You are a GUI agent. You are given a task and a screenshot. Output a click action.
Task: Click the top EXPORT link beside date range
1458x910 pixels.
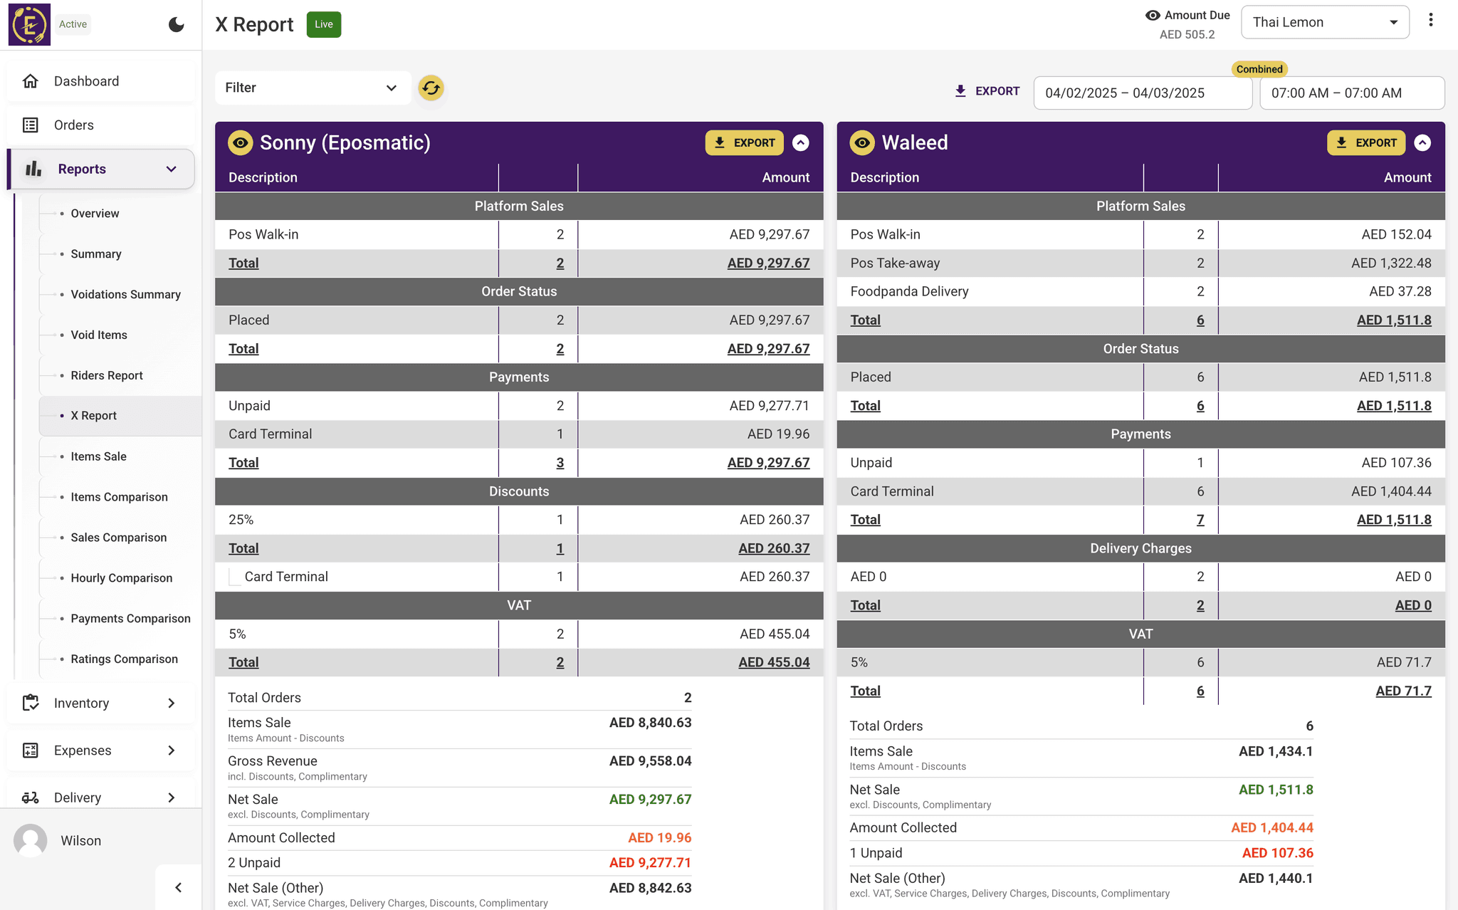pyautogui.click(x=987, y=91)
